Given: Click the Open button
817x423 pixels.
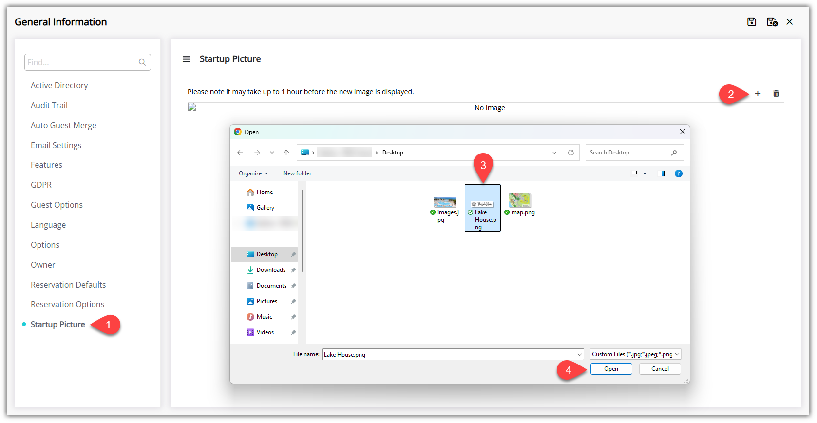Looking at the screenshot, I should coord(611,369).
